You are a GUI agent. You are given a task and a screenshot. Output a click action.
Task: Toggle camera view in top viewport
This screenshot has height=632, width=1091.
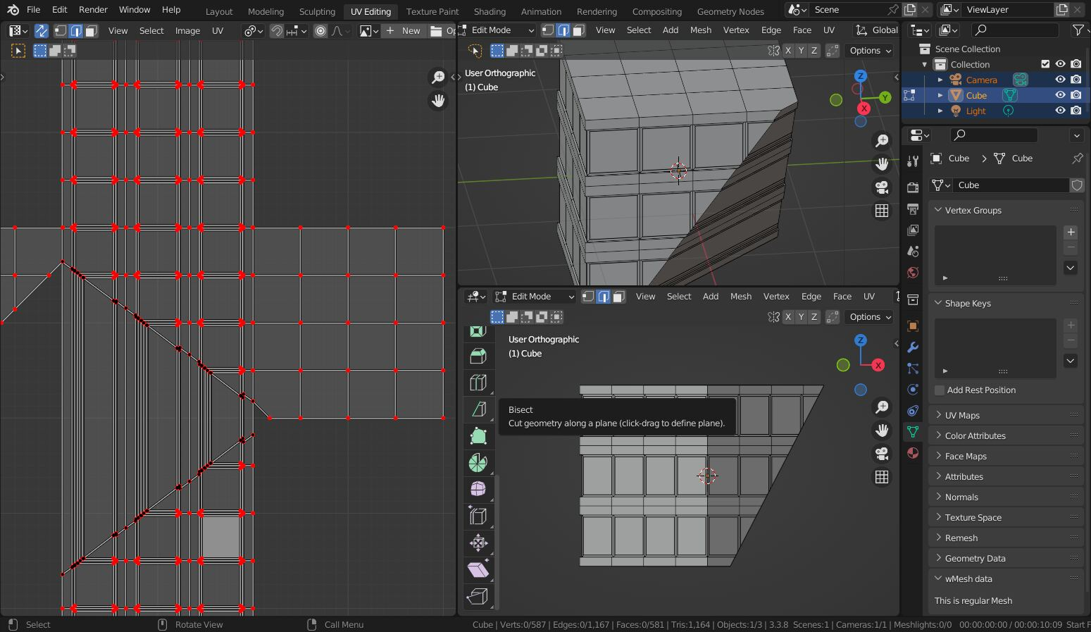882,187
